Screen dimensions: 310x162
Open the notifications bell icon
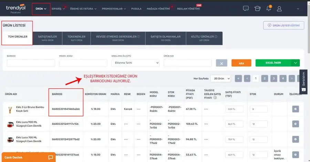click(x=269, y=8)
